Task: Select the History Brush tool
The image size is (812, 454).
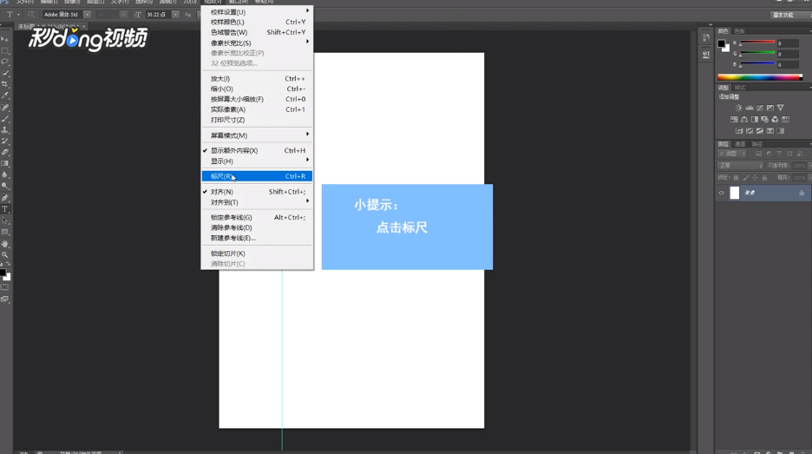Action: (5, 141)
